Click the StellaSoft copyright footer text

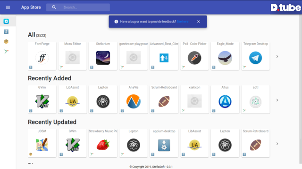click(x=151, y=167)
